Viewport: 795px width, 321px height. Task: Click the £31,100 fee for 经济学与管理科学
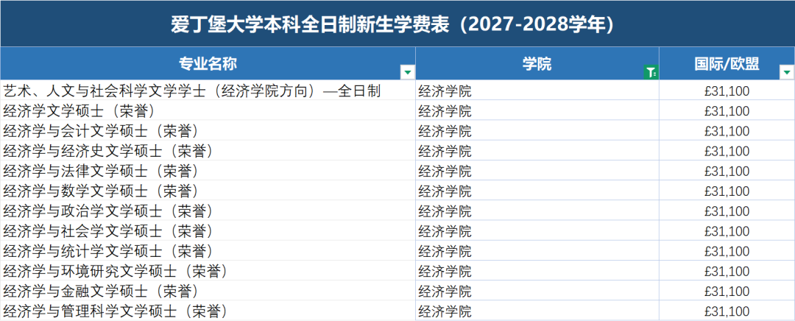coord(727,311)
